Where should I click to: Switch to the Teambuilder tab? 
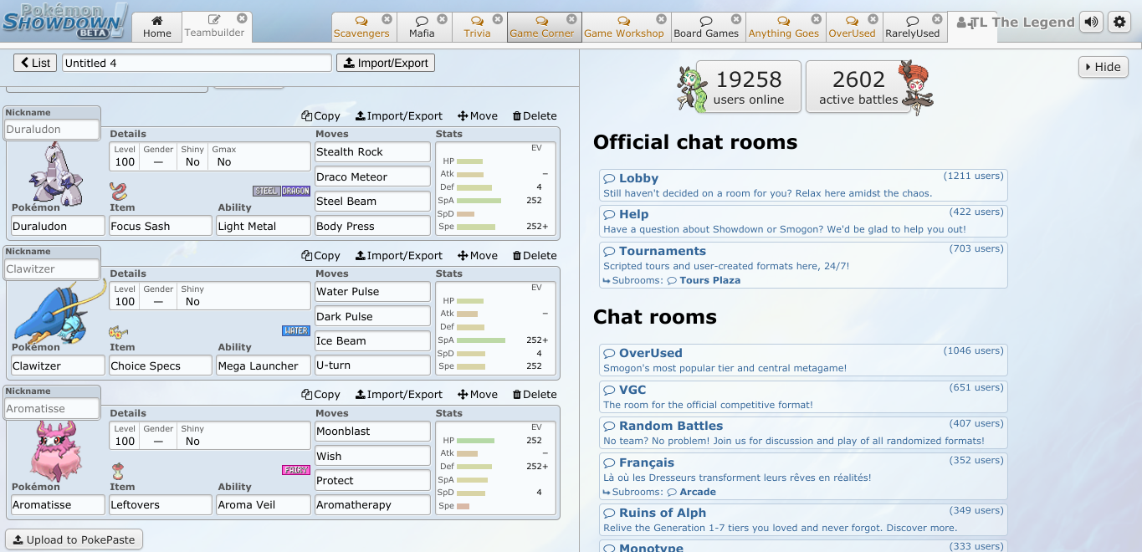point(215,27)
